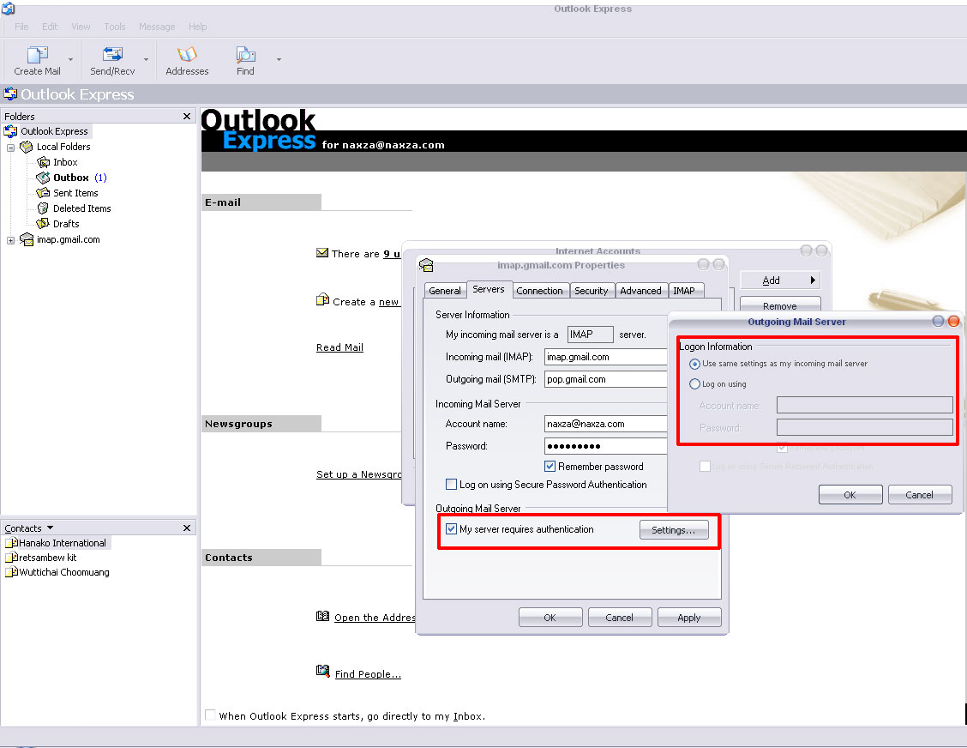Click the Outbox folder icon
Screen dimensions: 967x748
click(43, 178)
